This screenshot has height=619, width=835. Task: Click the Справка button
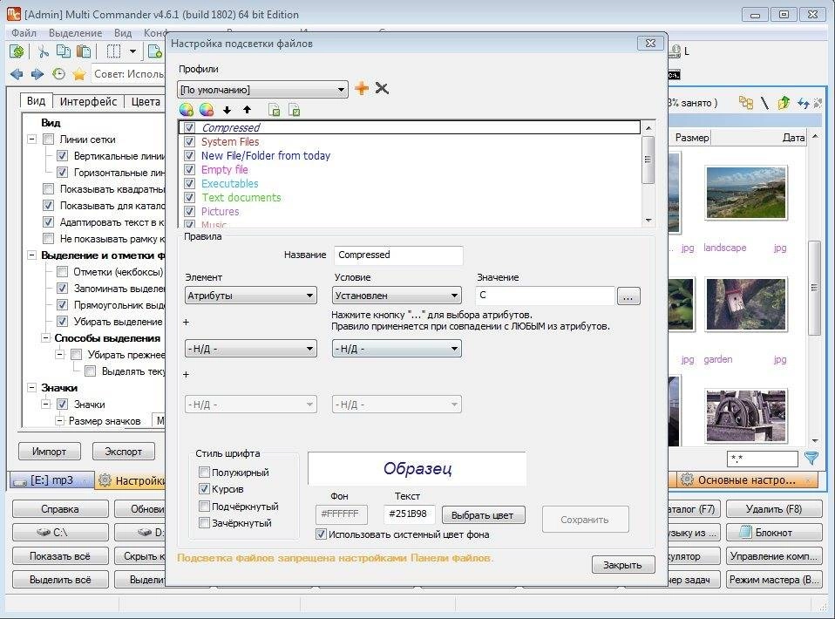60,509
